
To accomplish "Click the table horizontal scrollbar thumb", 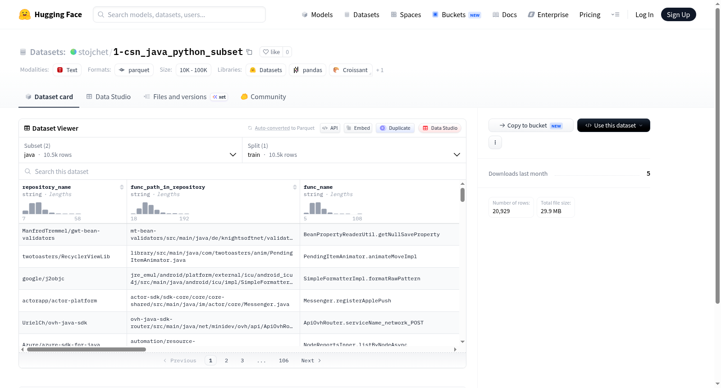I will (x=87, y=349).
